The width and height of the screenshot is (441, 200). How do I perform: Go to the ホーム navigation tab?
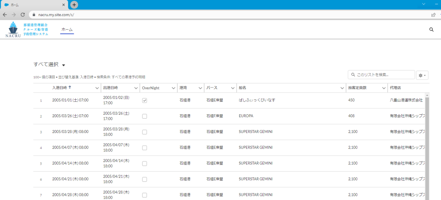pos(67,29)
